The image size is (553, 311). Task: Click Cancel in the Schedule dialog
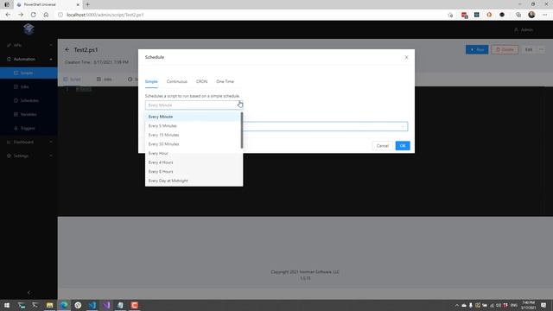click(x=382, y=146)
